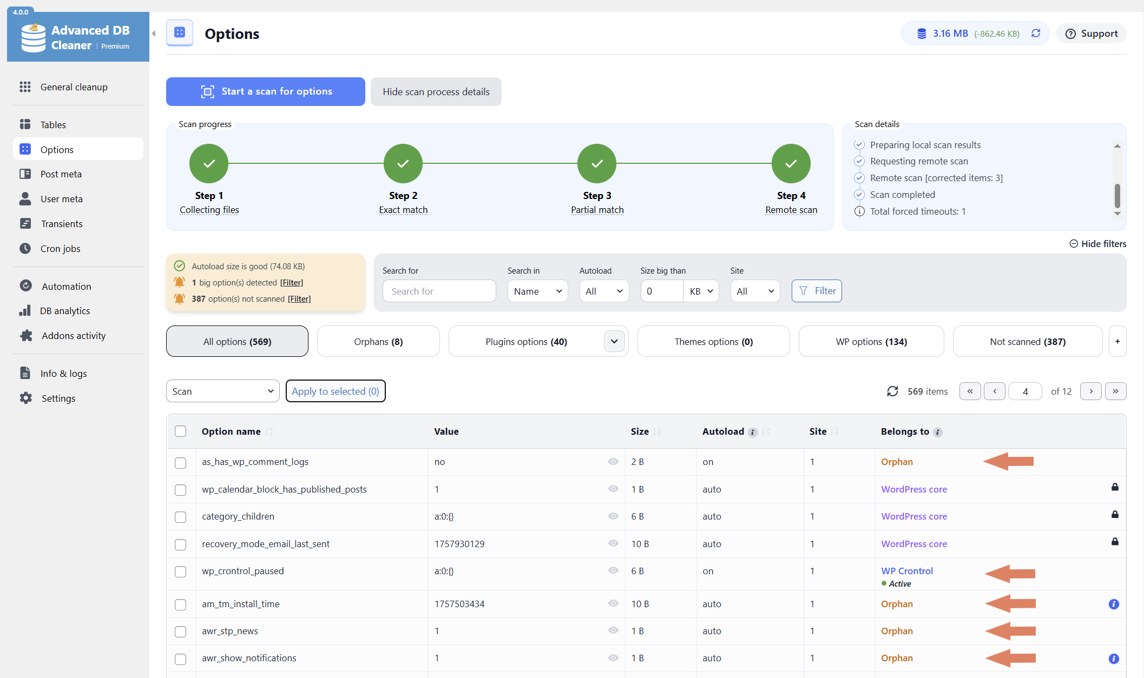Start a scan for options
This screenshot has width=1144, height=678.
(265, 91)
